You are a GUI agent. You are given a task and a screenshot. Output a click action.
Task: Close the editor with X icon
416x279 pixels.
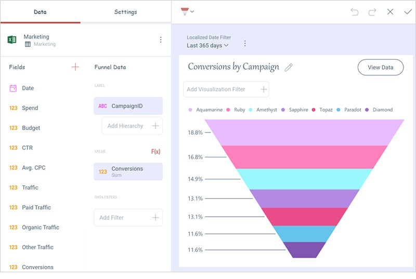coord(390,12)
